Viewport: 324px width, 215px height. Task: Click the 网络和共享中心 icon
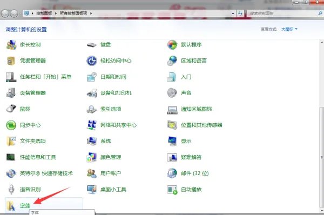[92, 125]
